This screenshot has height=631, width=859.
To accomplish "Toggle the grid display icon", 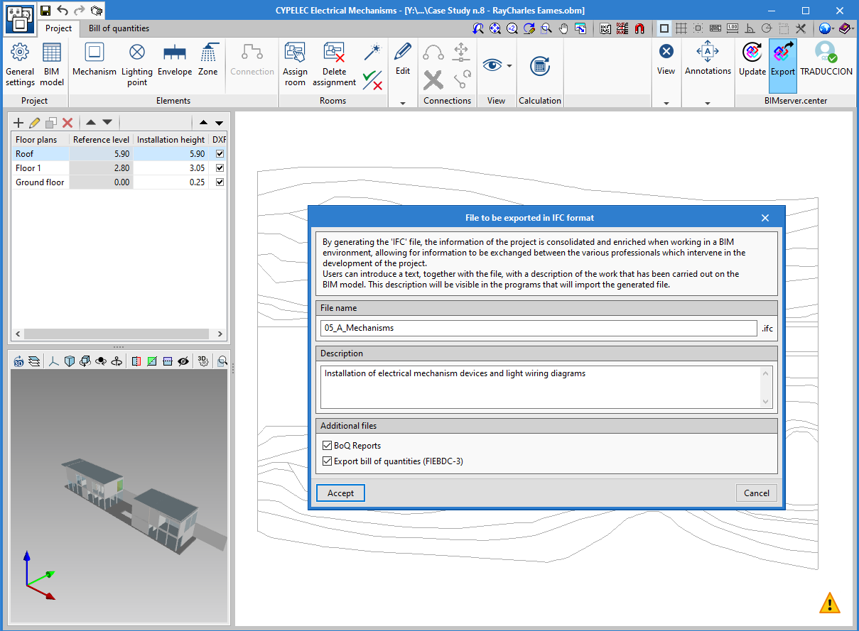I will point(681,28).
